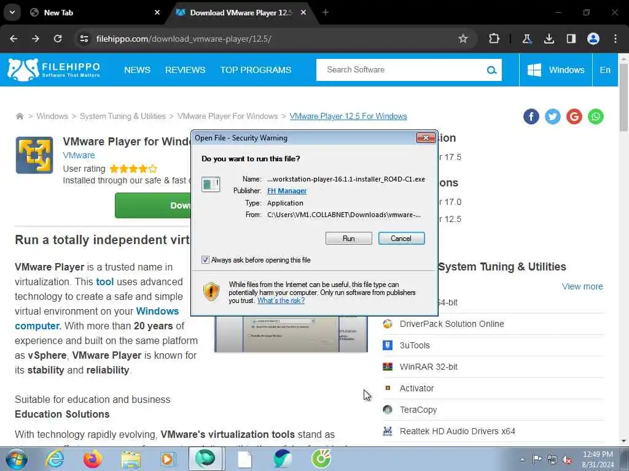Open the Windows platform selector
The image size is (629, 471).
(x=556, y=70)
